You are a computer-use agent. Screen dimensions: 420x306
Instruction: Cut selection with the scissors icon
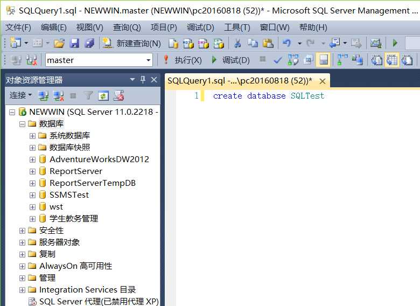pos(237,43)
